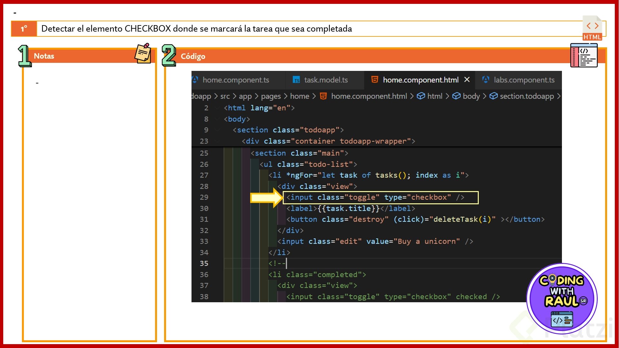Open the section.todoapp breadcrumb dropdown
This screenshot has height=348, width=619.
click(x=526, y=96)
